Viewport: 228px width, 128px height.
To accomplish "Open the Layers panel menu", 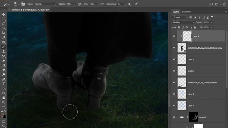I will (x=226, y=12).
